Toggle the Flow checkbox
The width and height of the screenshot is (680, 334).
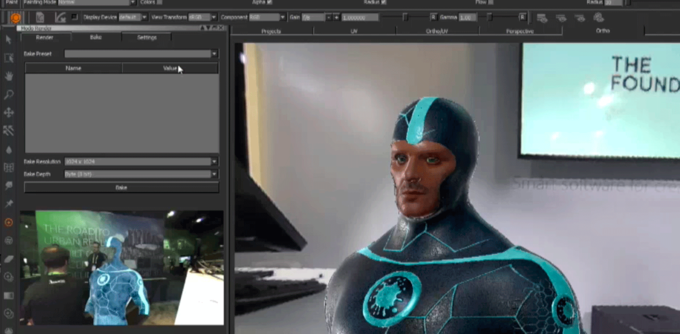click(x=491, y=2)
